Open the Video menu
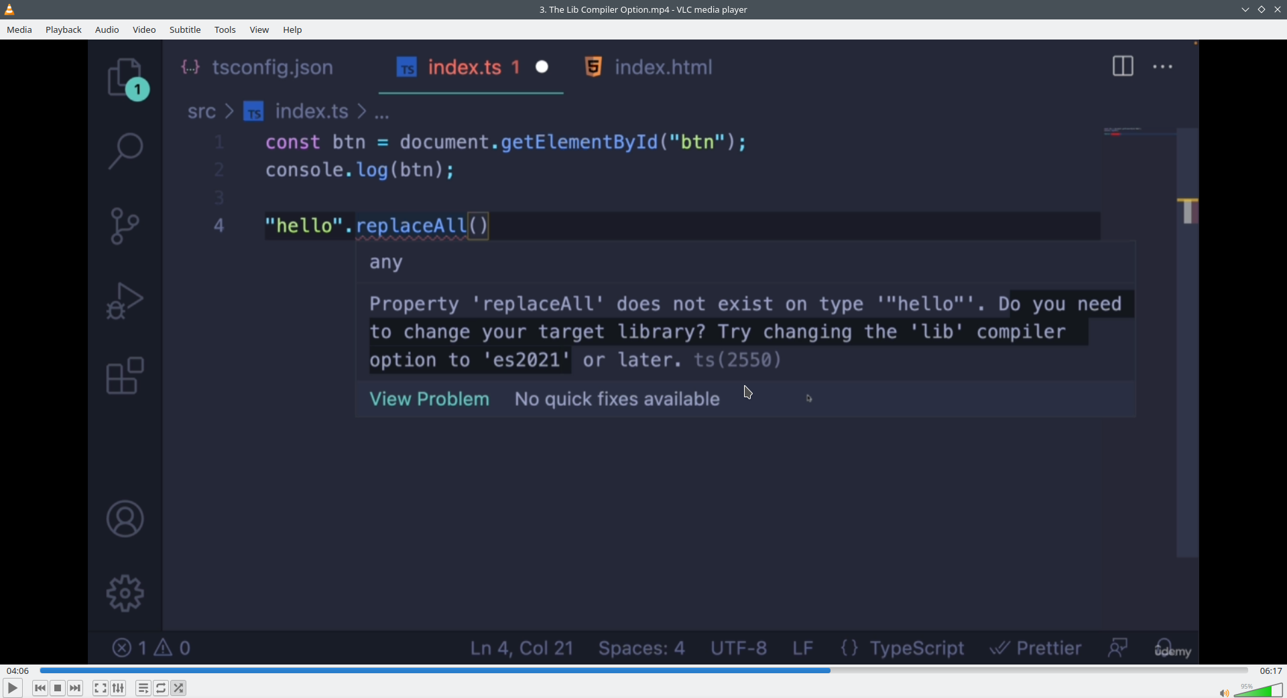This screenshot has height=698, width=1287. point(144,29)
